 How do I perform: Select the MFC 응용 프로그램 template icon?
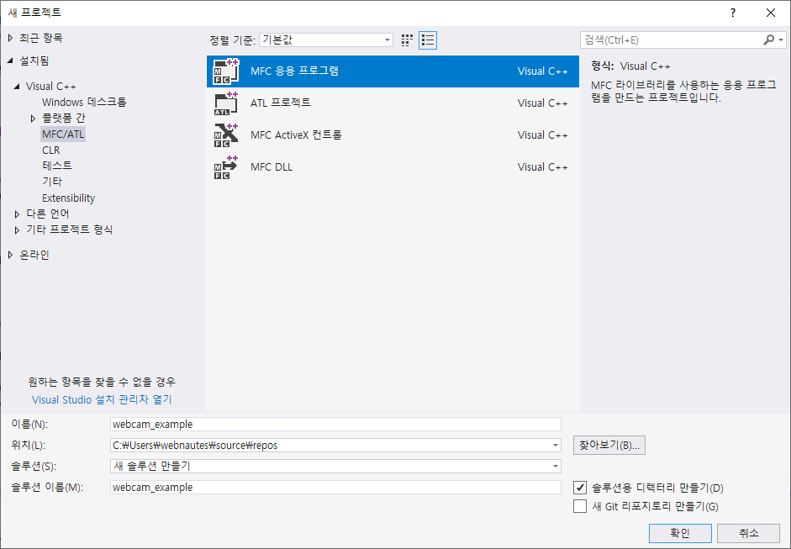coord(225,71)
